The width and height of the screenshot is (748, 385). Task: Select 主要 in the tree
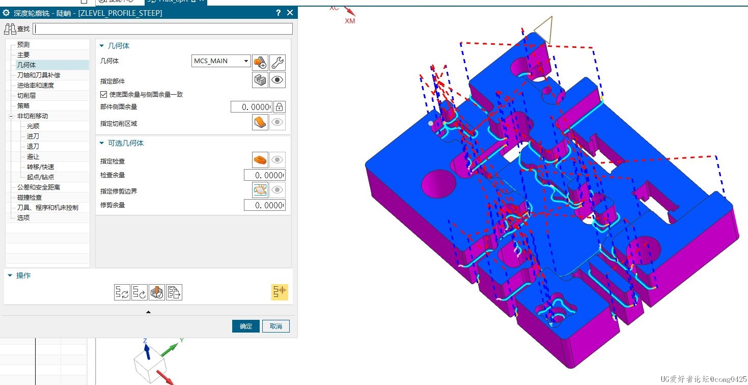tap(23, 55)
